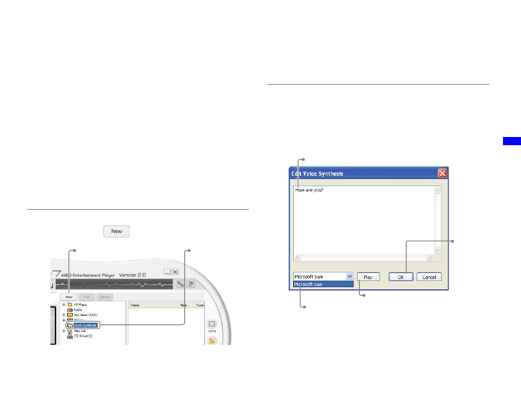The image size is (521, 416).
Task: Expand the Play List tree node
Action: click(x=64, y=331)
